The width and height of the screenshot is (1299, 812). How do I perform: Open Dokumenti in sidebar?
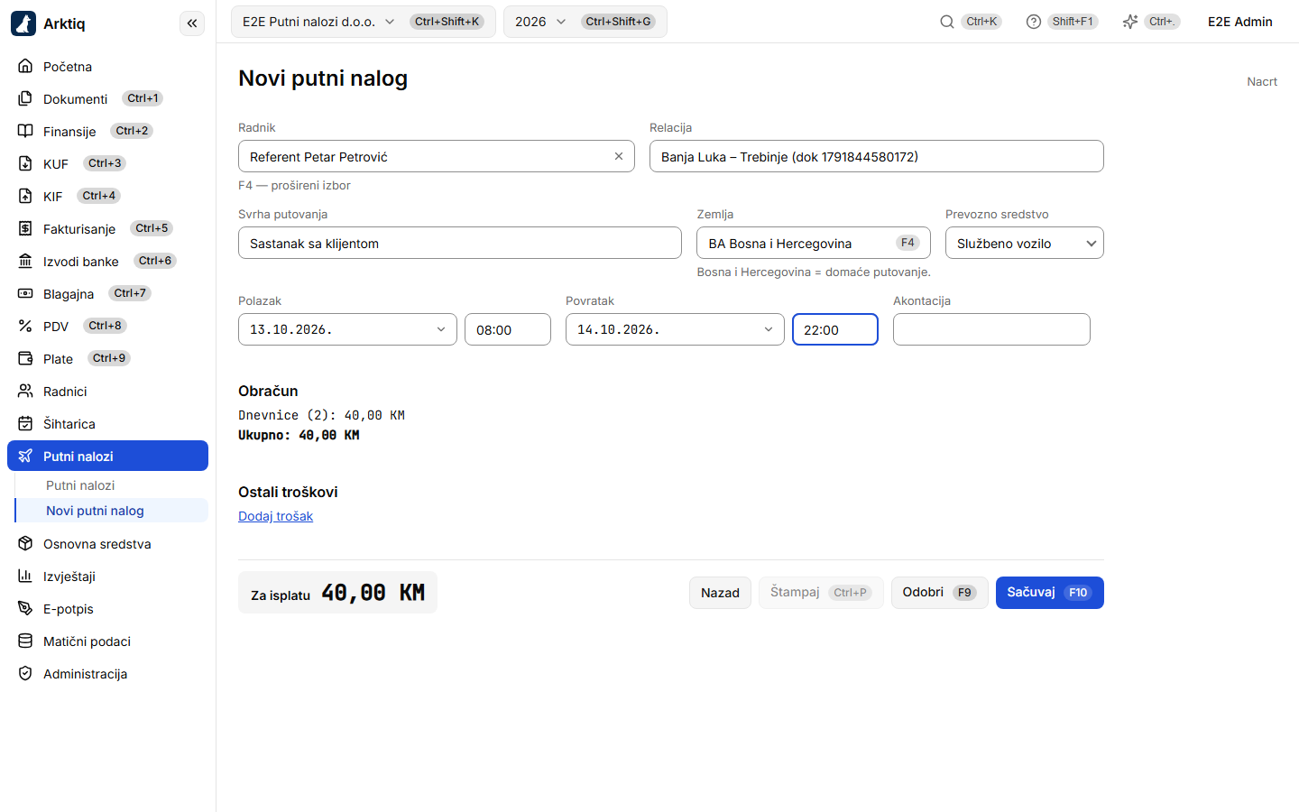(x=107, y=99)
